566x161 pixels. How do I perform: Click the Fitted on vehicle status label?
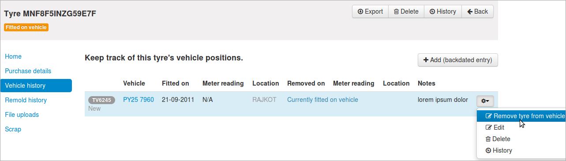click(26, 27)
